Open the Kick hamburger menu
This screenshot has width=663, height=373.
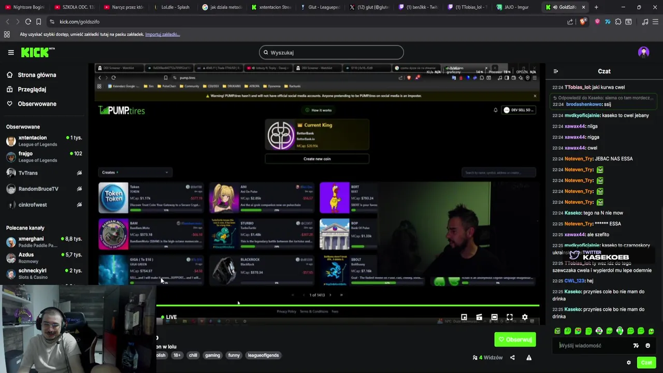pyautogui.click(x=11, y=52)
